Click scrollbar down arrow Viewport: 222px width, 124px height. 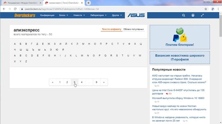pyautogui.click(x=221, y=123)
